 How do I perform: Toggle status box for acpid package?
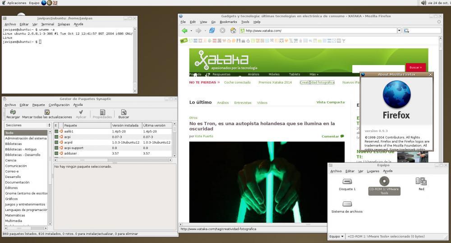pos(56,142)
